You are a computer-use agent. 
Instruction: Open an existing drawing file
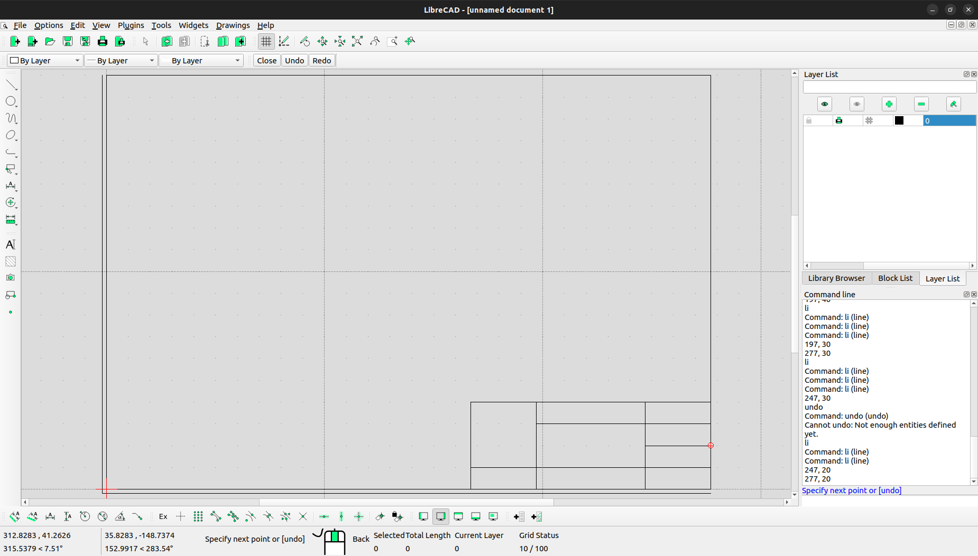pos(50,41)
